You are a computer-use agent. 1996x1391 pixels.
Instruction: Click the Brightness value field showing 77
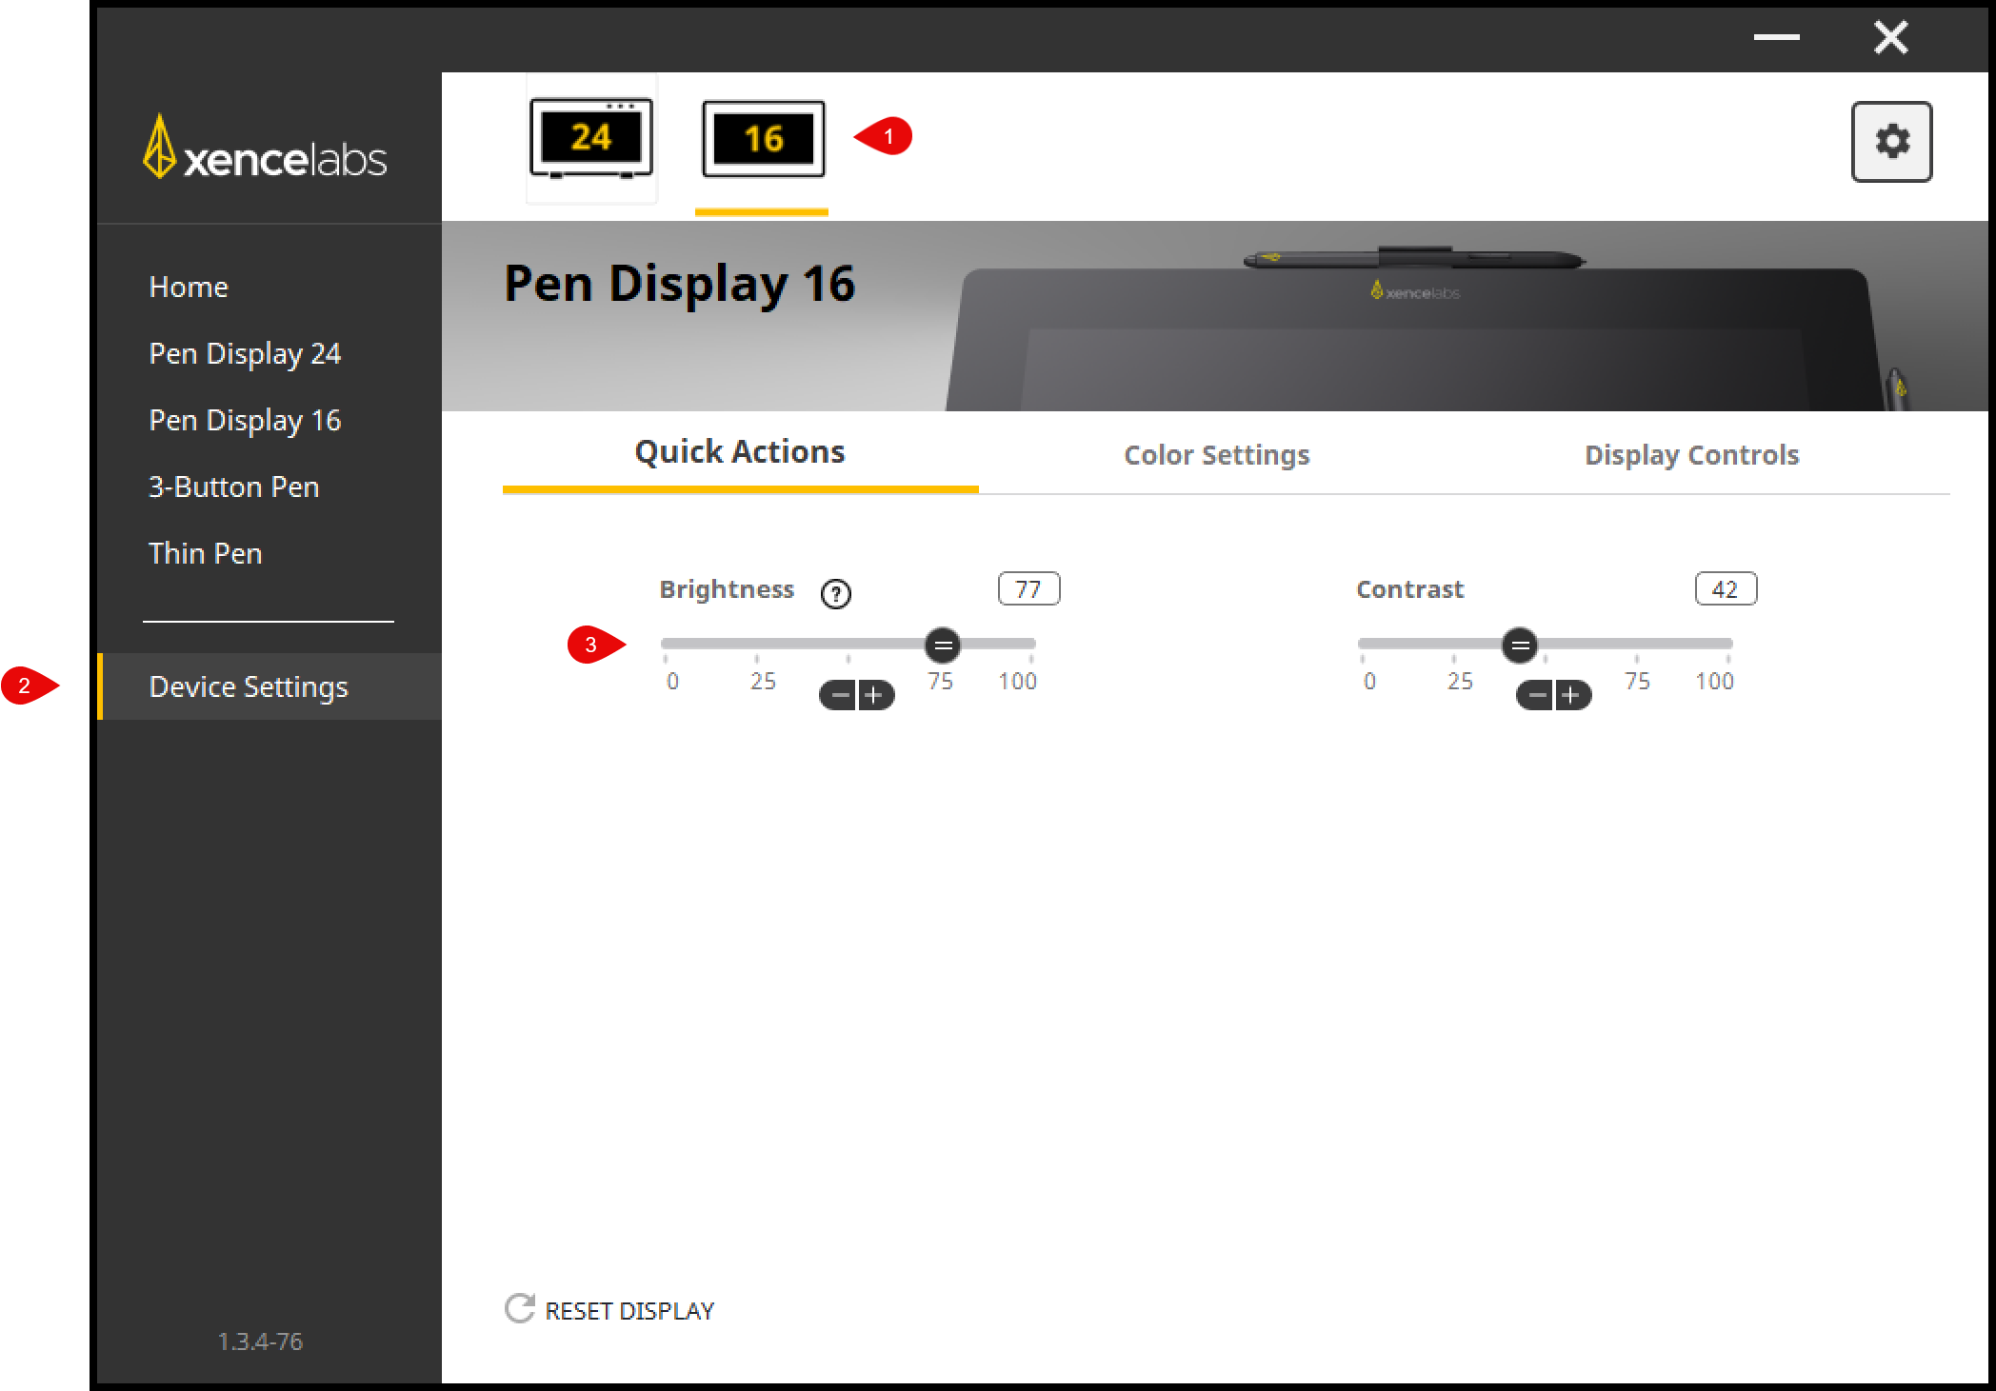(1028, 589)
